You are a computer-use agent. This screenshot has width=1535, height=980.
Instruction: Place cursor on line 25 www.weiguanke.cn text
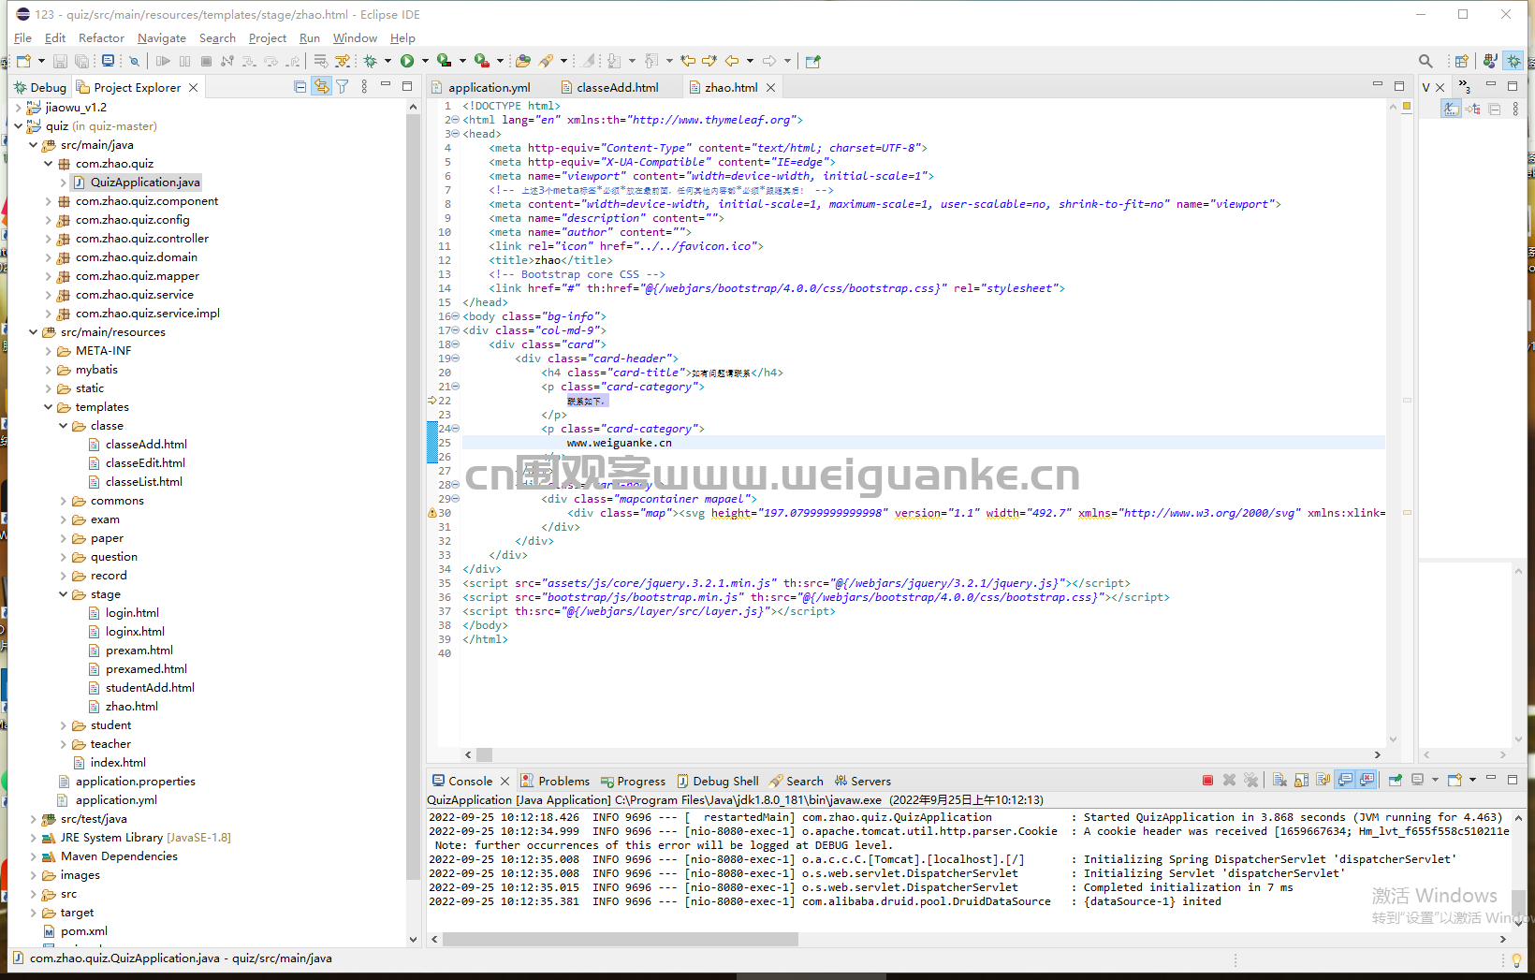coord(619,443)
